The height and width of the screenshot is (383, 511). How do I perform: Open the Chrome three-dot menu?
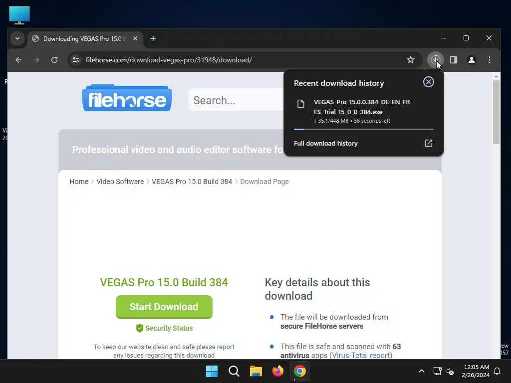(490, 60)
